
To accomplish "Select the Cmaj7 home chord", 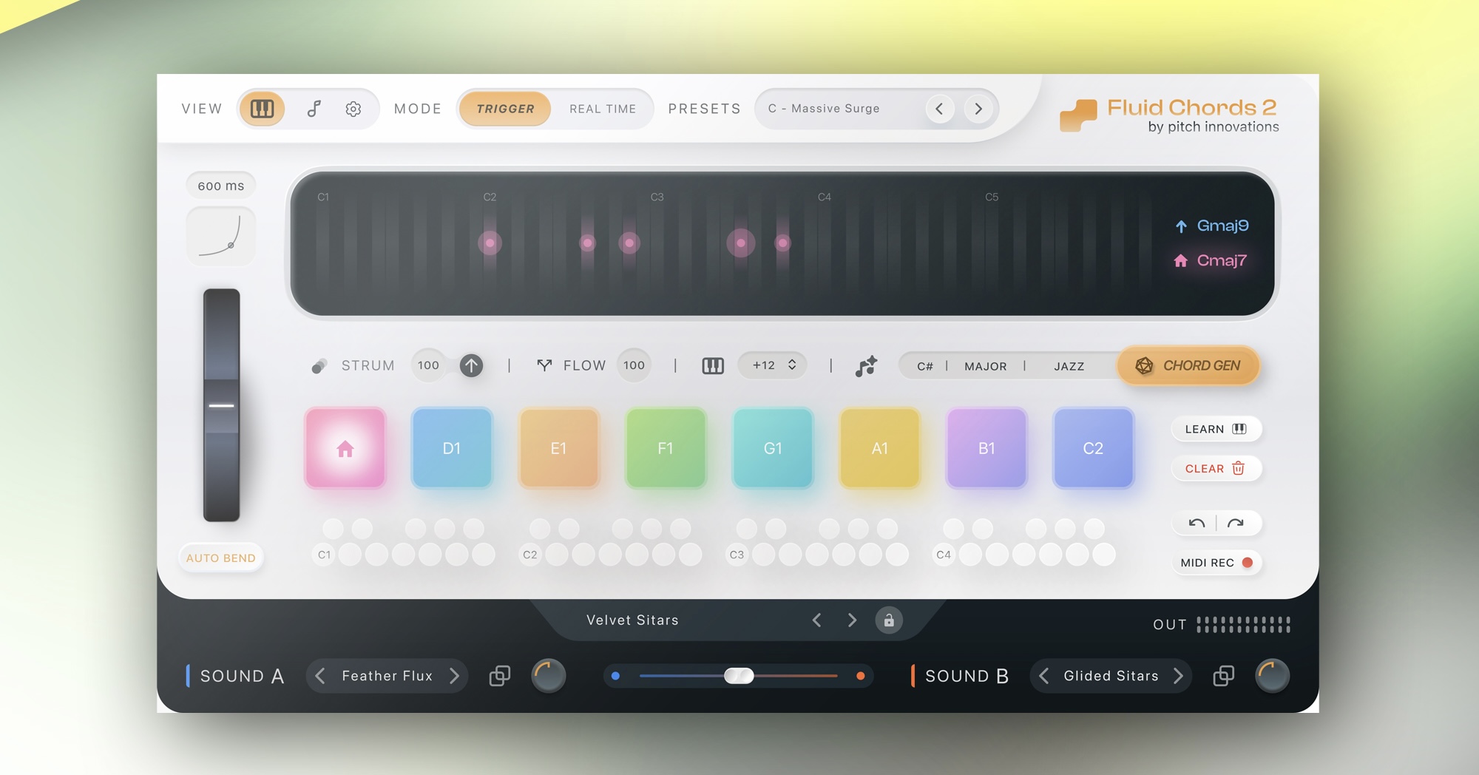I will pyautogui.click(x=1211, y=260).
